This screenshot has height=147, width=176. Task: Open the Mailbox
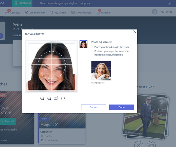pyautogui.click(x=105, y=13)
